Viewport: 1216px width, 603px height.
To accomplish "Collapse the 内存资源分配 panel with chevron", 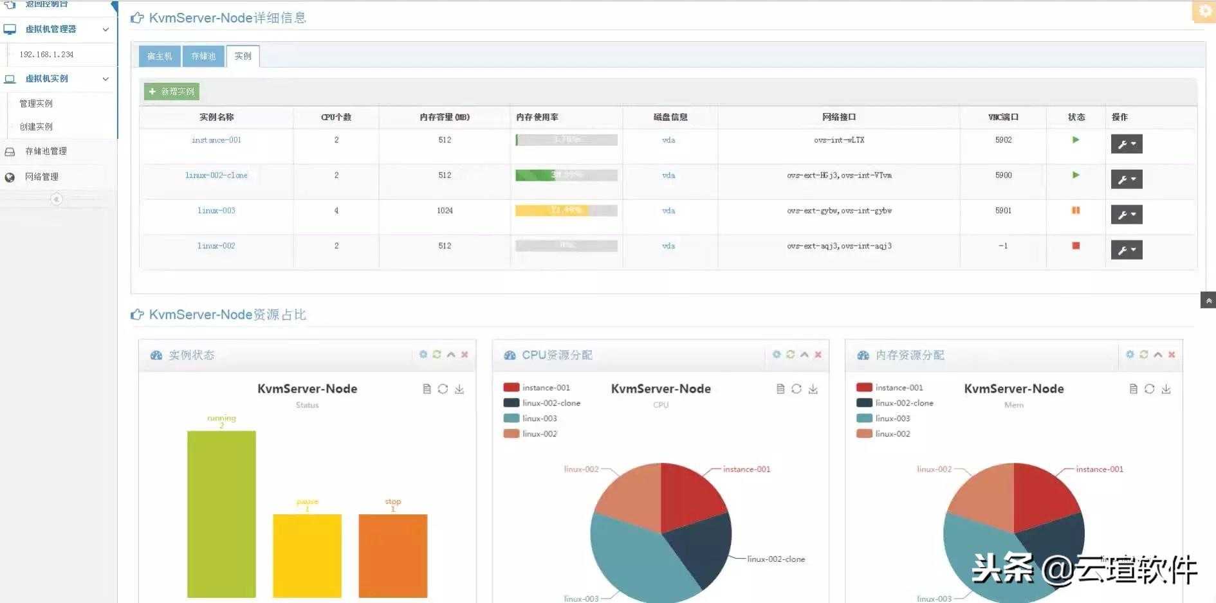I will pyautogui.click(x=1157, y=354).
